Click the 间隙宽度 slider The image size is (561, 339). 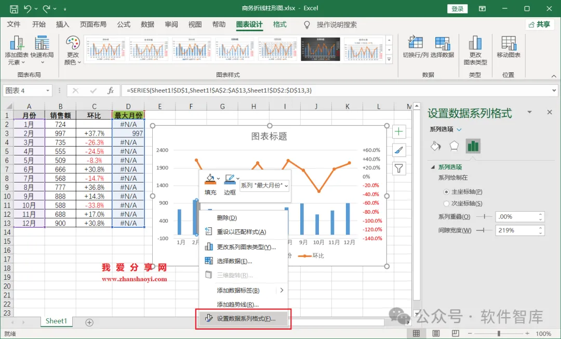[485, 230]
